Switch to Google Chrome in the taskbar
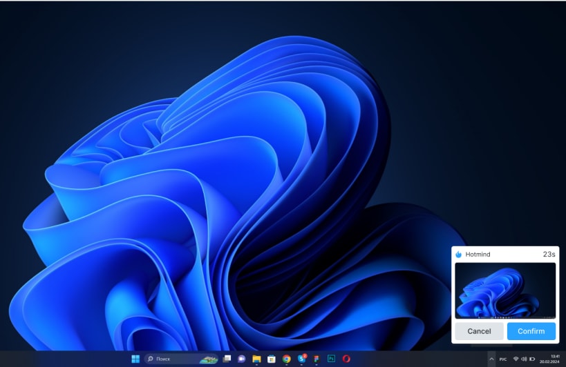Image resolution: width=566 pixels, height=367 pixels. coord(287,359)
